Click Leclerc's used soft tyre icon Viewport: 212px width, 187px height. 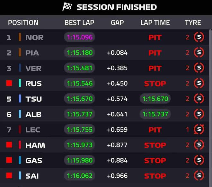(199, 130)
